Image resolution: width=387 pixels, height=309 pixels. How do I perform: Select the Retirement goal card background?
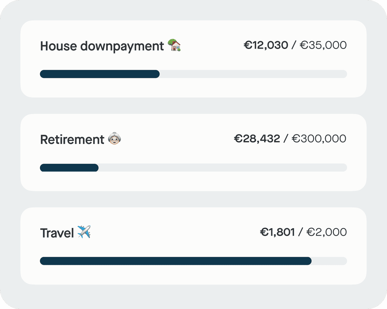click(x=193, y=183)
